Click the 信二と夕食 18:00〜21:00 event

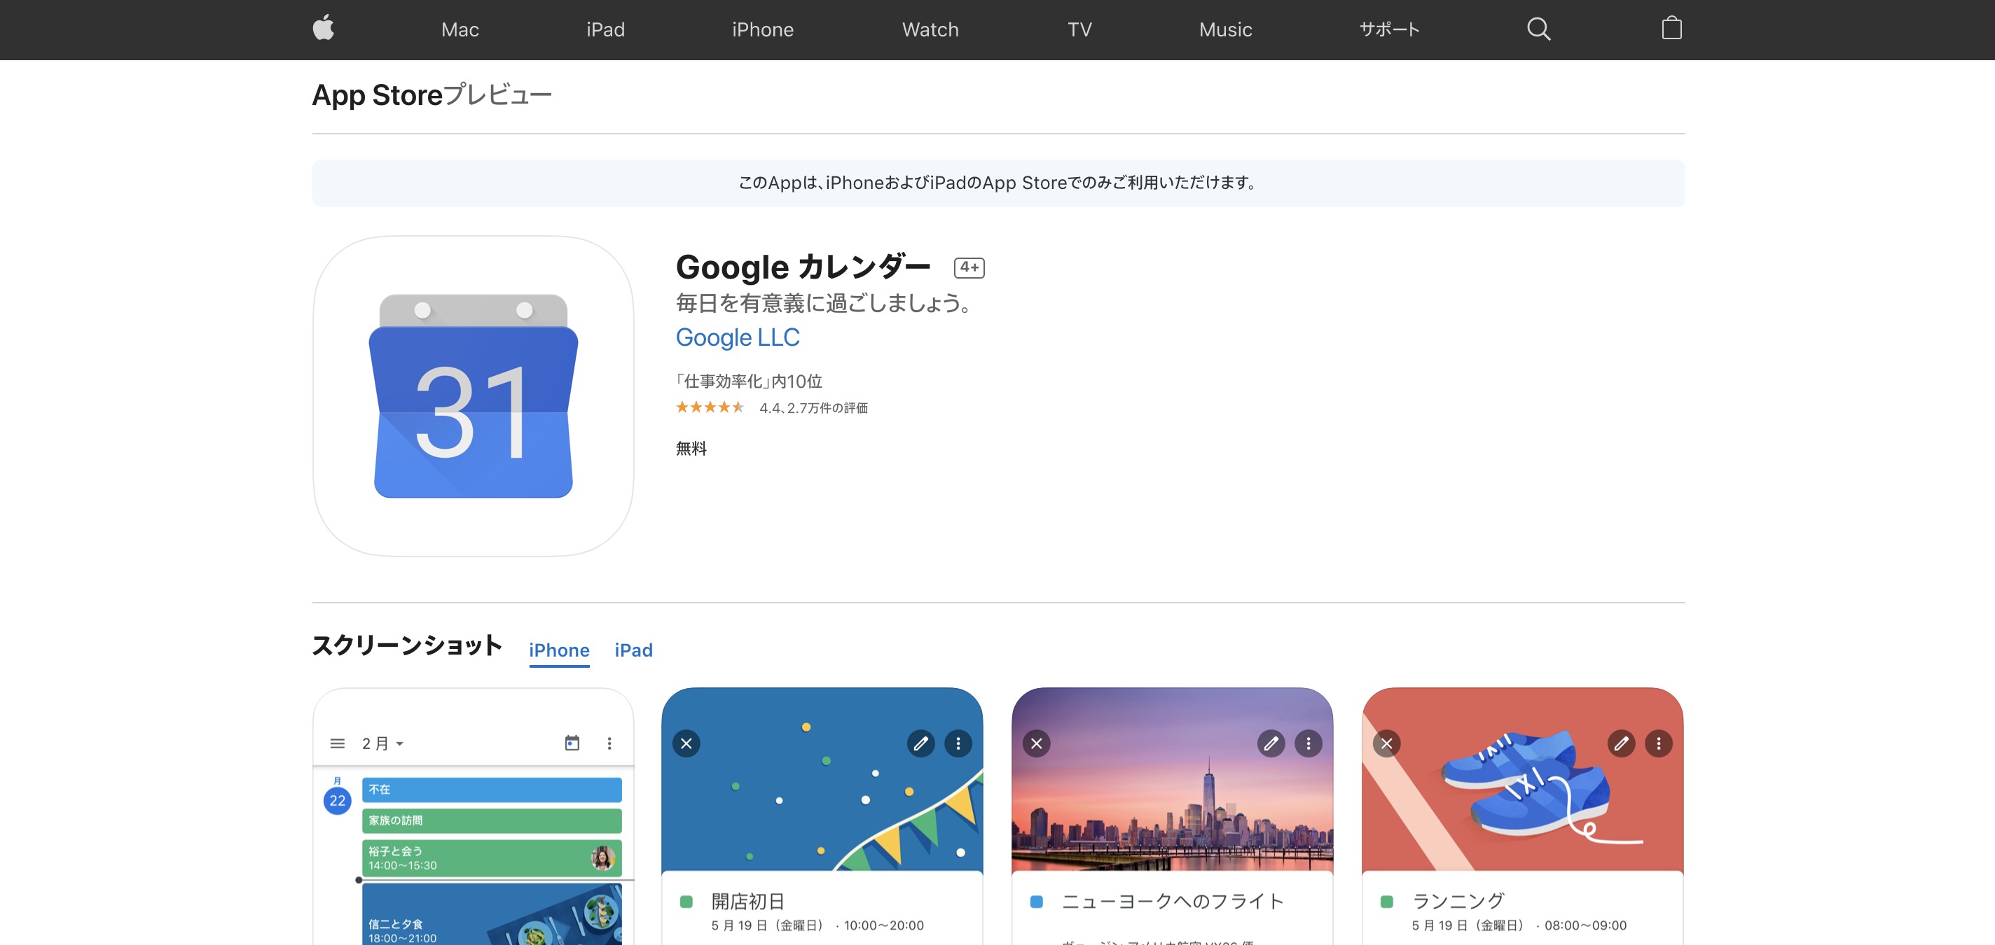tap(492, 914)
